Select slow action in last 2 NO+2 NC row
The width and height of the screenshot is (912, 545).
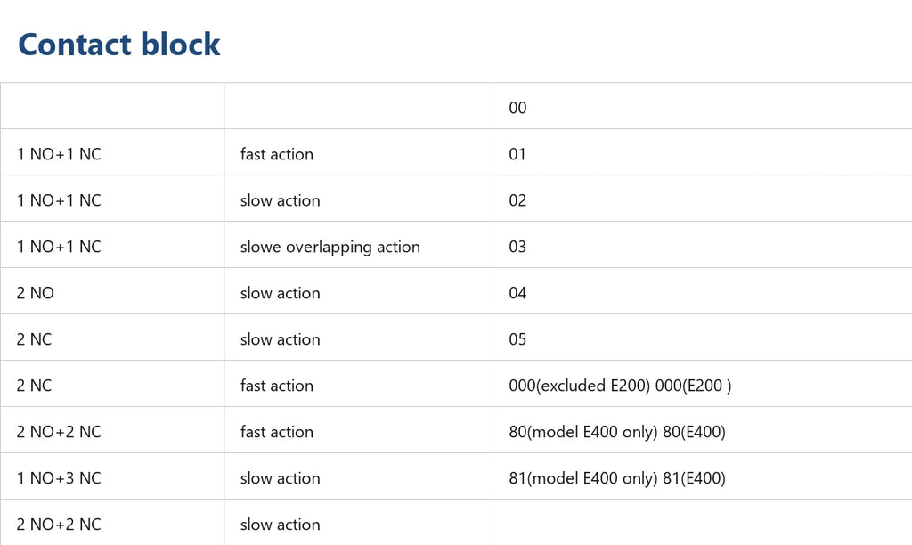(358, 523)
